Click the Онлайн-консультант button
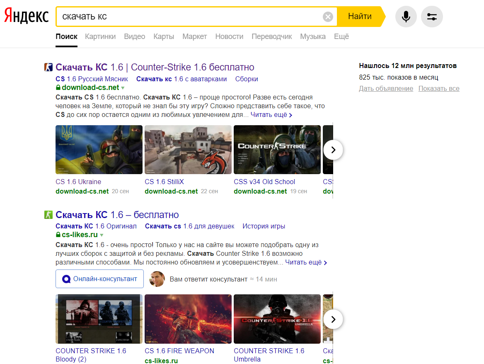Screen dimensions: 484x364 99,279
